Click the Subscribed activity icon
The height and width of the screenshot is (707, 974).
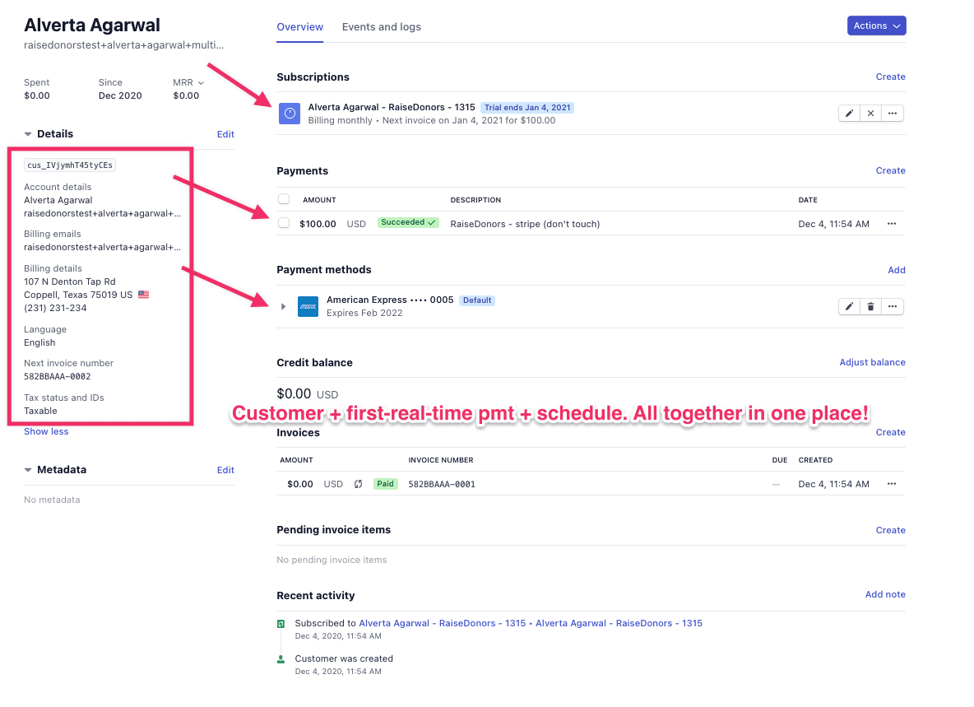(x=281, y=624)
